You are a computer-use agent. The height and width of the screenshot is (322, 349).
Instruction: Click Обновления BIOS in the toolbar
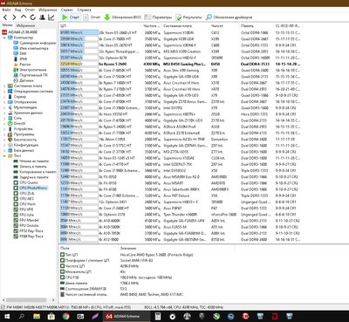pos(123,17)
